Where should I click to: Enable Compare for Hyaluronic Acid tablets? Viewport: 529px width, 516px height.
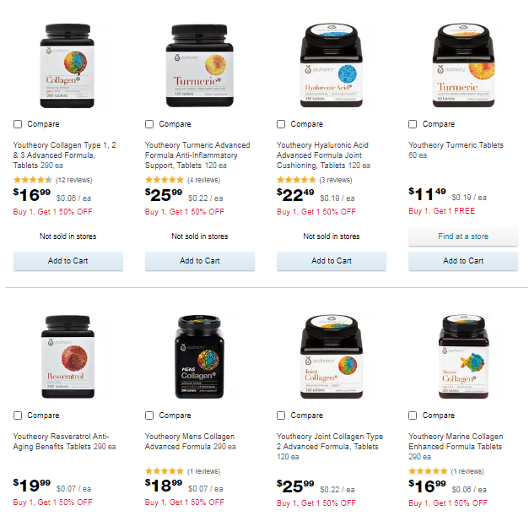[x=281, y=124]
